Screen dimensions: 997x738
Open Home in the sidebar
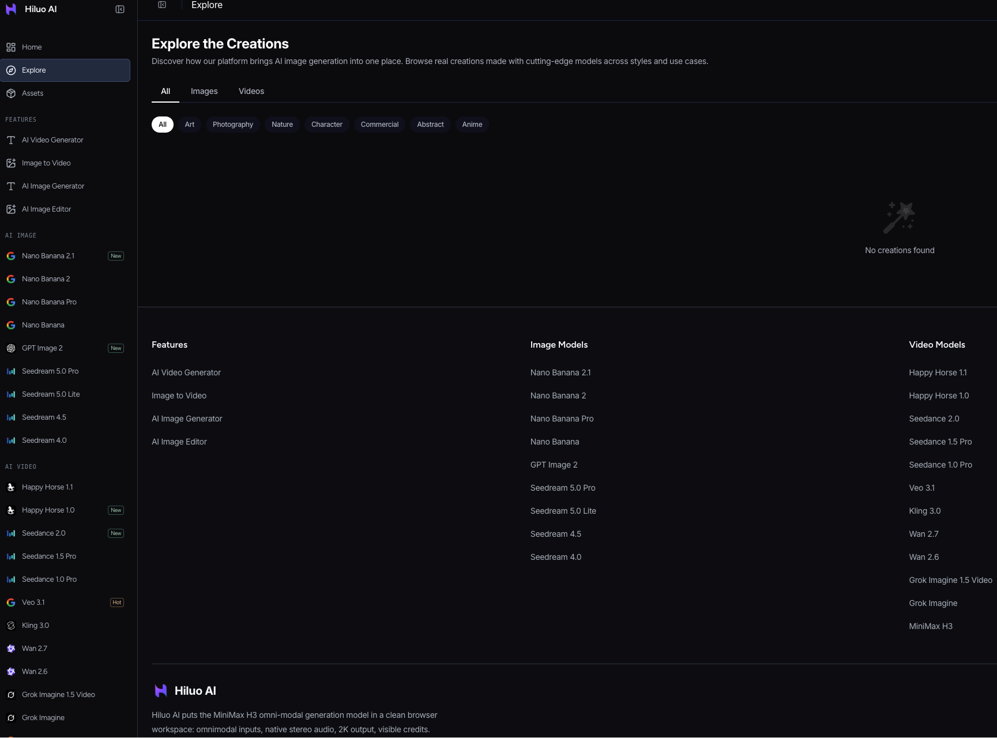[65, 47]
